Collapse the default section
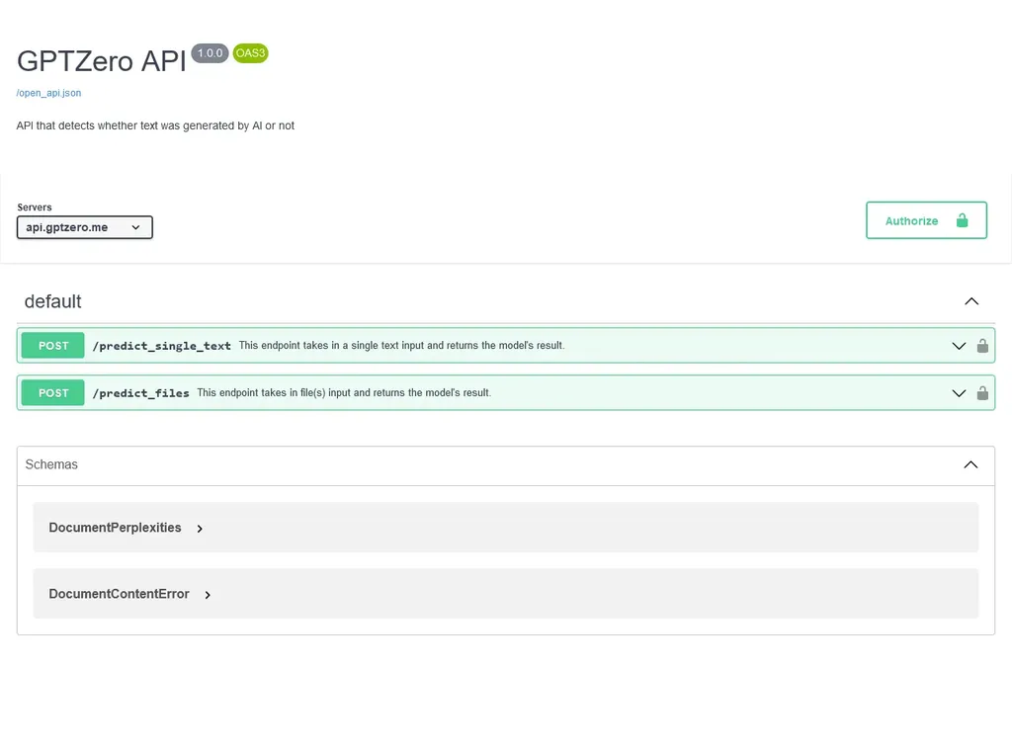Screen dimensions: 1012x749 (x=971, y=301)
